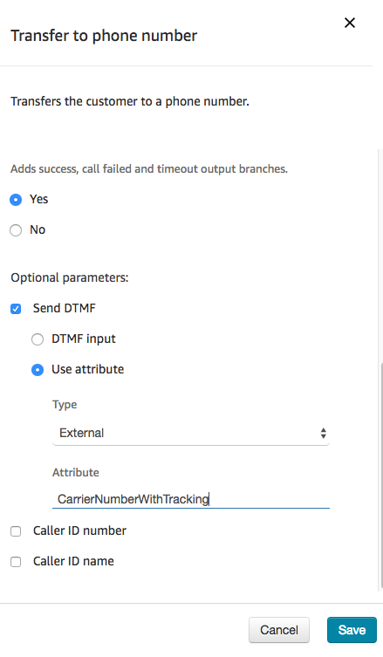Click the up-down arrows on Type dropdown

(x=323, y=433)
